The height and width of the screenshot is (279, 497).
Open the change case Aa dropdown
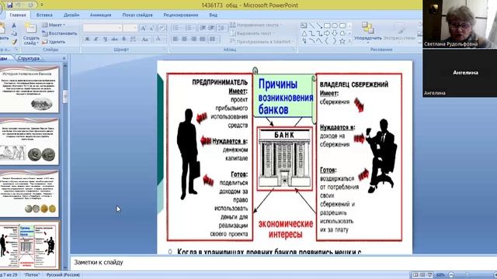(x=145, y=39)
